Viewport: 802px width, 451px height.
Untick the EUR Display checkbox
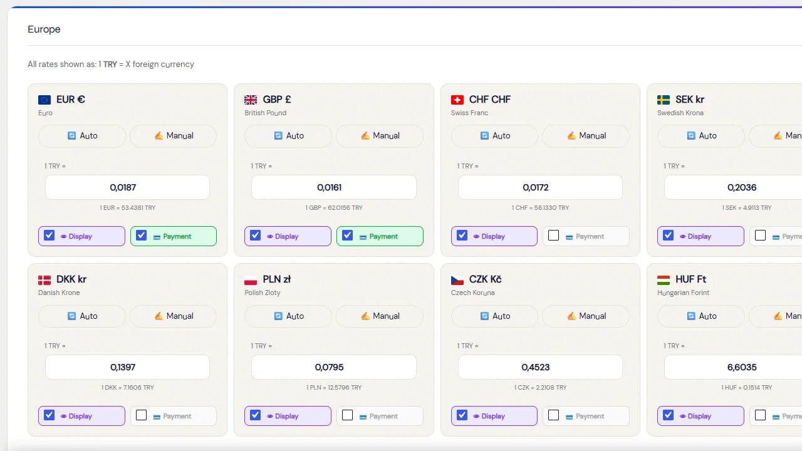click(49, 236)
